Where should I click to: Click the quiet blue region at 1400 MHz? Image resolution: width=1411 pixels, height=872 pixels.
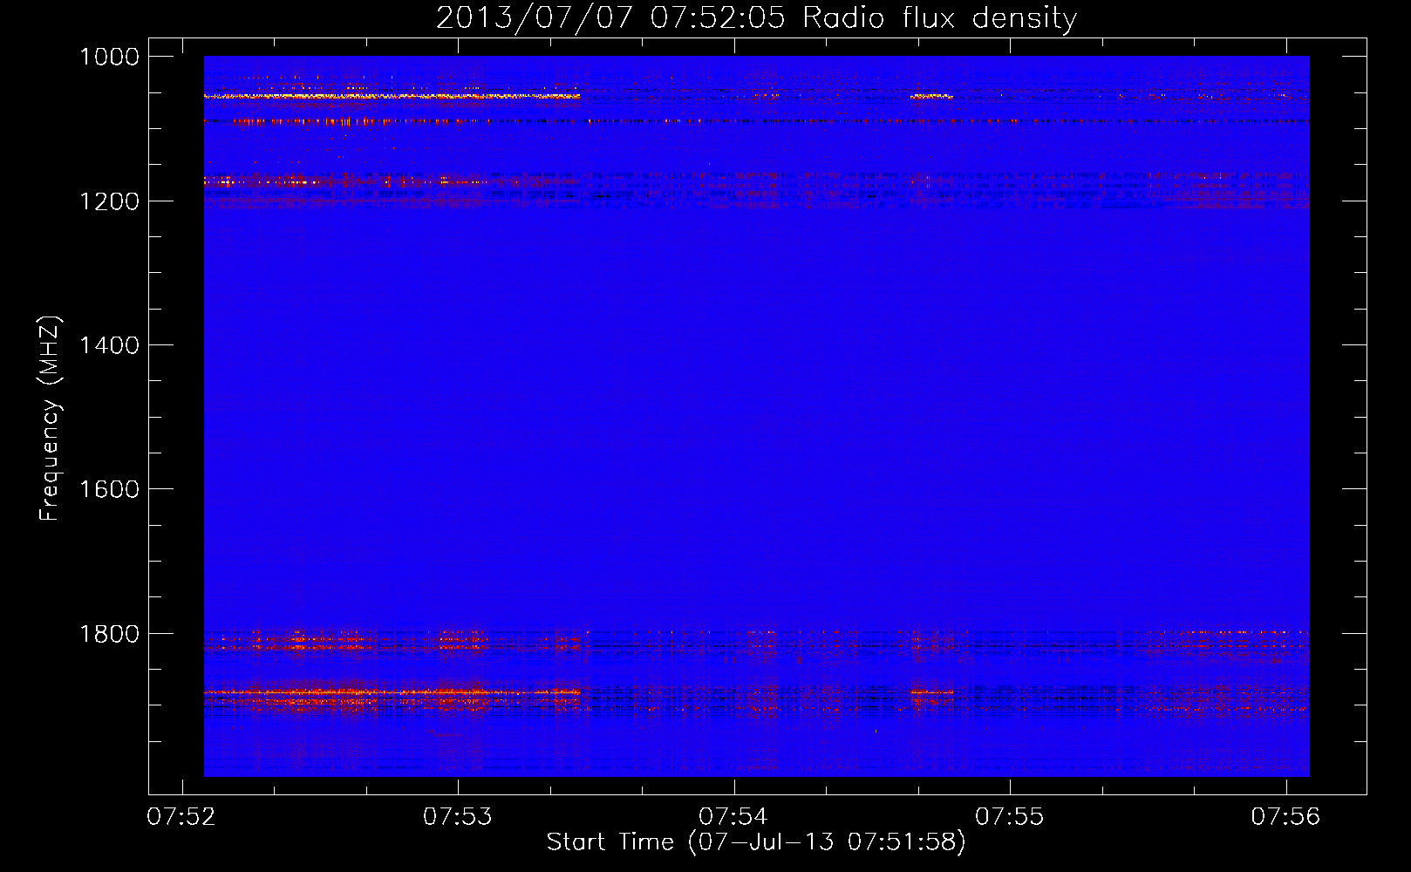tap(756, 345)
